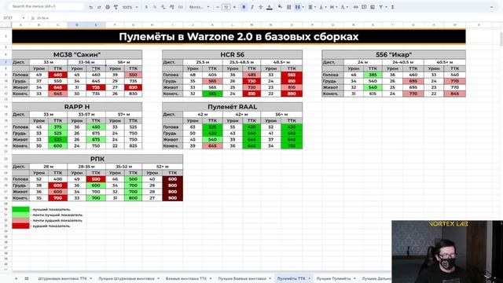This screenshot has width=503, height=283.
Task: Select the 556 "Икар" header cell
Action: (394, 54)
